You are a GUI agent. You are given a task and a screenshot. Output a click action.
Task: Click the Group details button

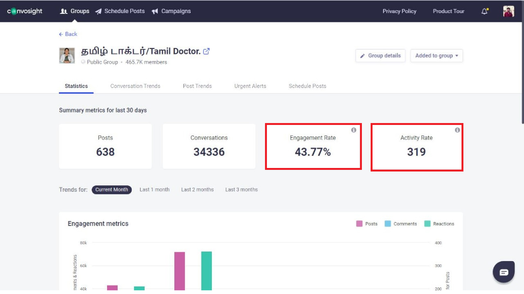(380, 56)
